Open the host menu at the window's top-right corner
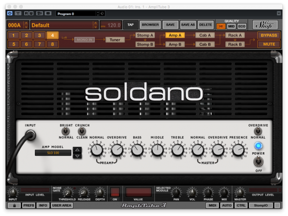 279,13
